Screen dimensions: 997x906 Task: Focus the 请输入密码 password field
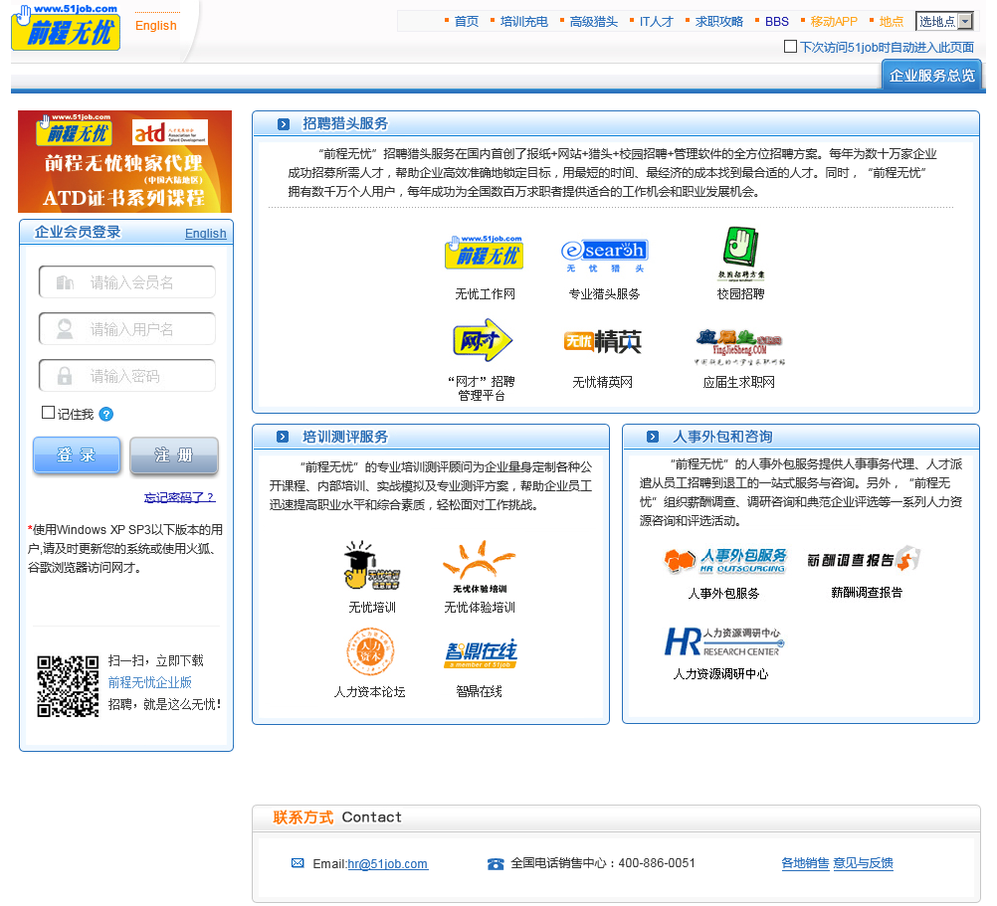127,376
